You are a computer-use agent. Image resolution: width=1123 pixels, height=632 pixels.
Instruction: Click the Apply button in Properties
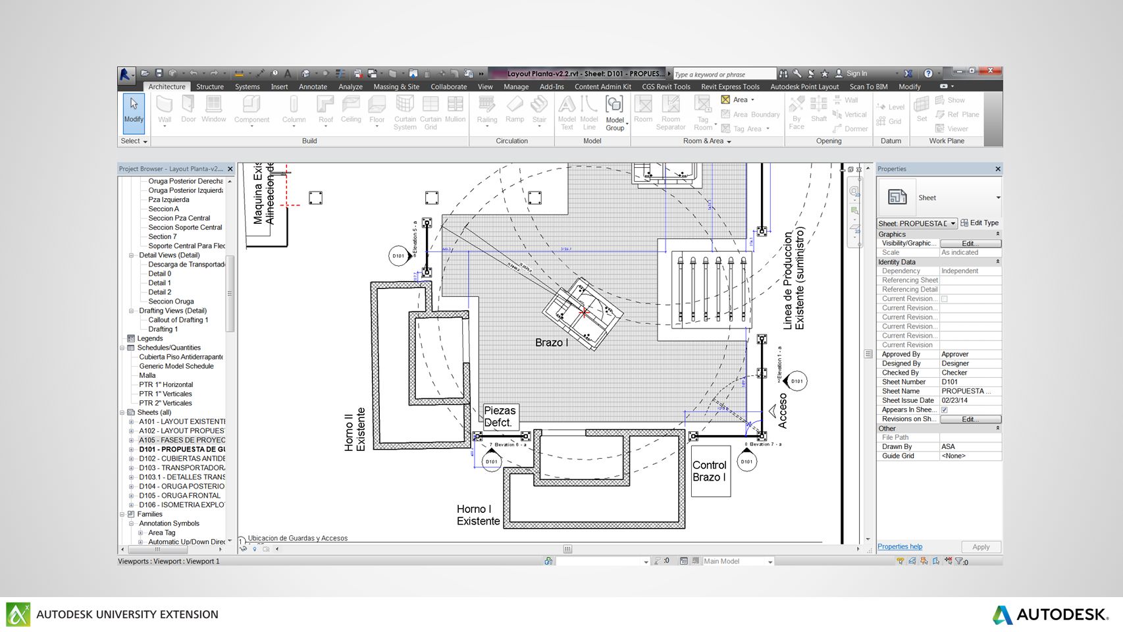click(981, 547)
